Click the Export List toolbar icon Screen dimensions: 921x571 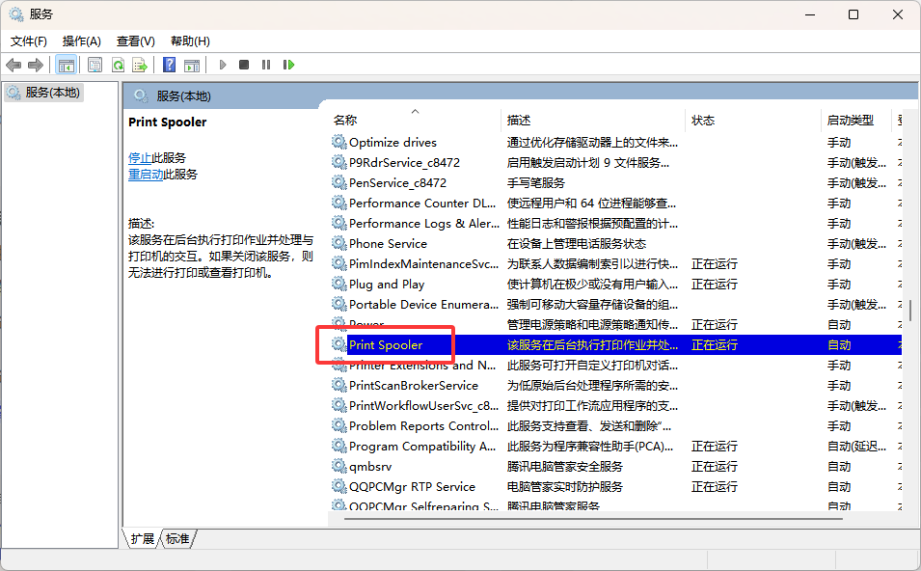click(140, 65)
